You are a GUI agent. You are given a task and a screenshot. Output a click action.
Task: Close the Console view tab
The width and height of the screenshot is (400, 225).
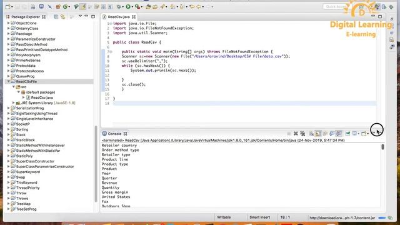pyautogui.click(x=125, y=134)
